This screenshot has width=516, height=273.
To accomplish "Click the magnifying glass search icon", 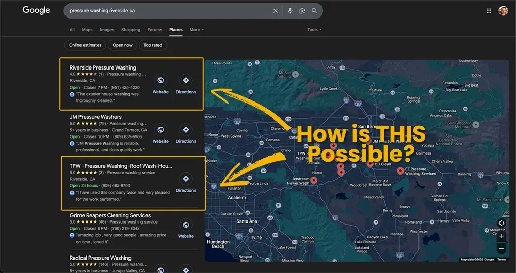I will click(314, 11).
